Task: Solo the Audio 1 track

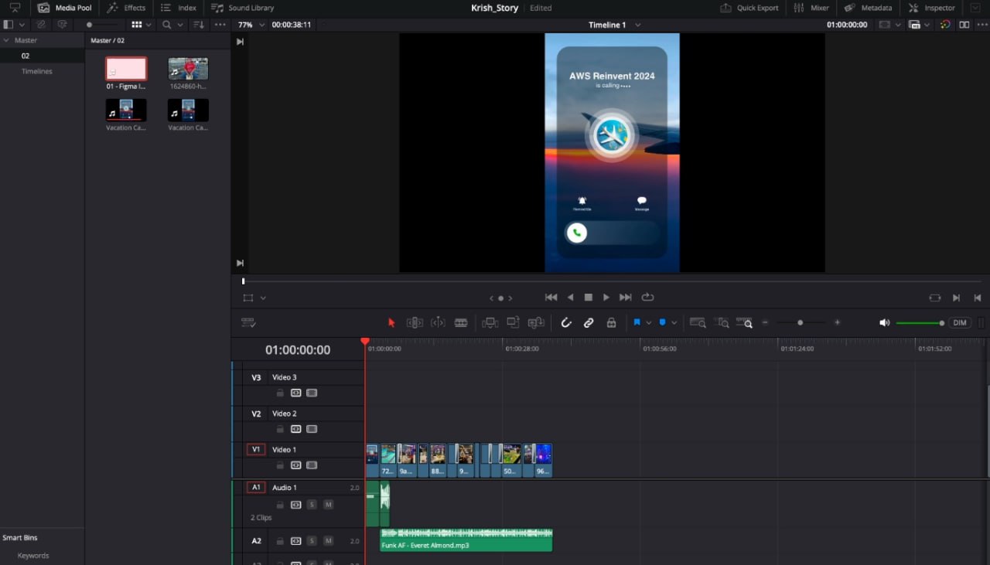Action: [x=312, y=505]
